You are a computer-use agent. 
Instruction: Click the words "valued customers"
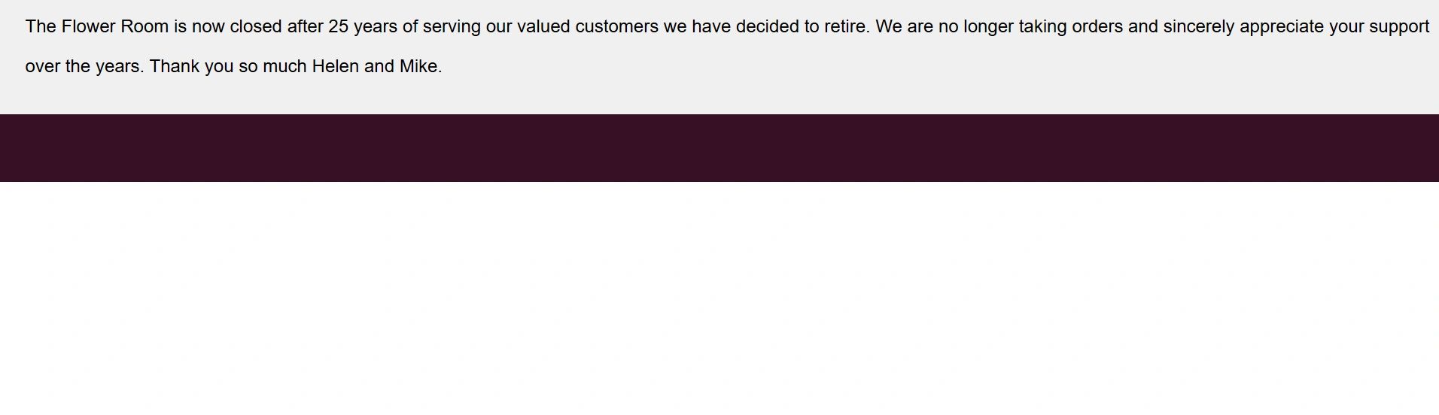pos(587,27)
